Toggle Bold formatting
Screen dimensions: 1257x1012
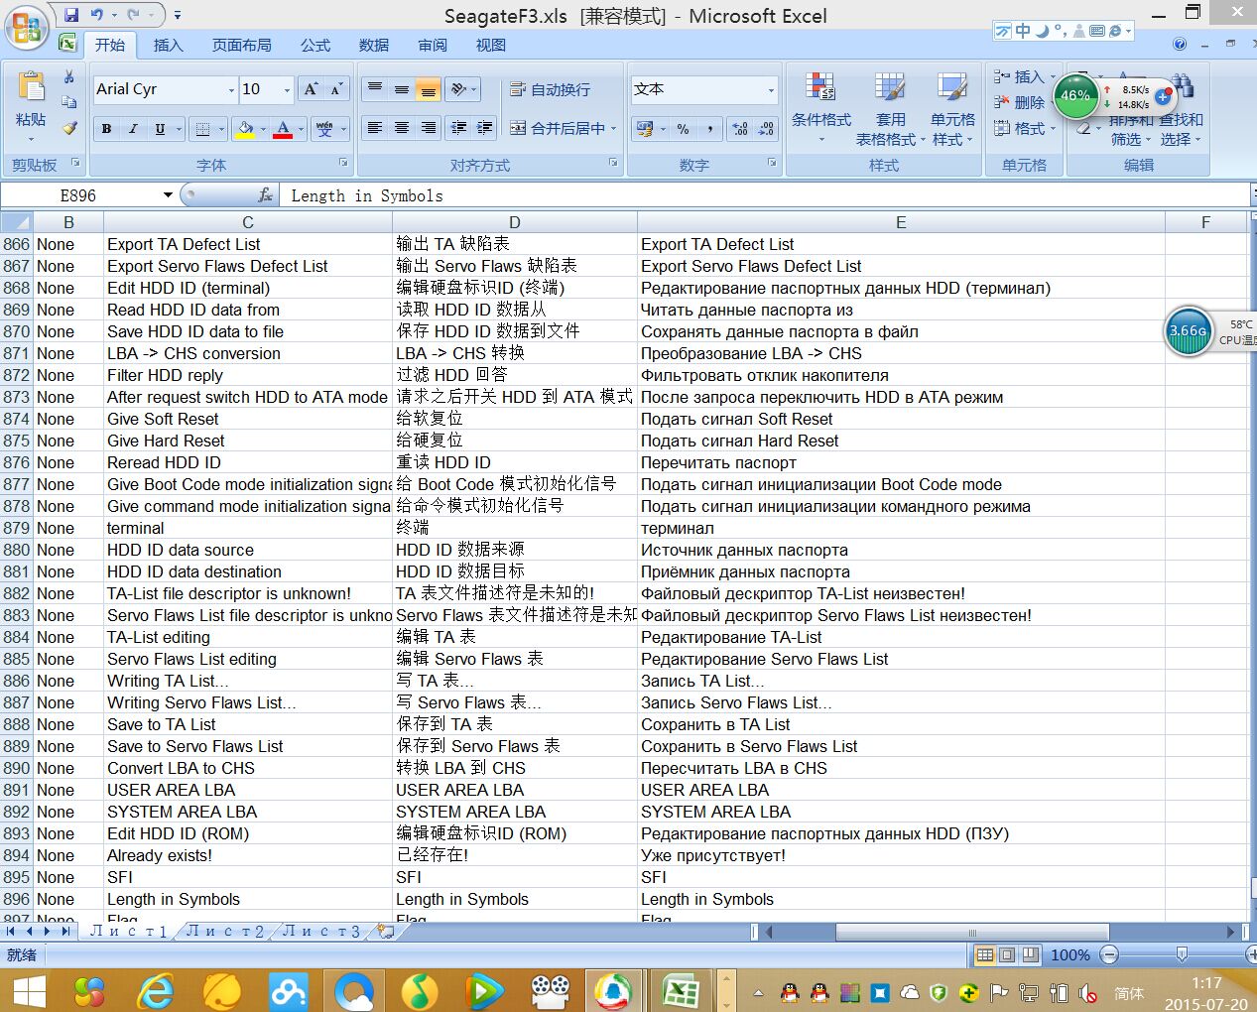point(106,129)
